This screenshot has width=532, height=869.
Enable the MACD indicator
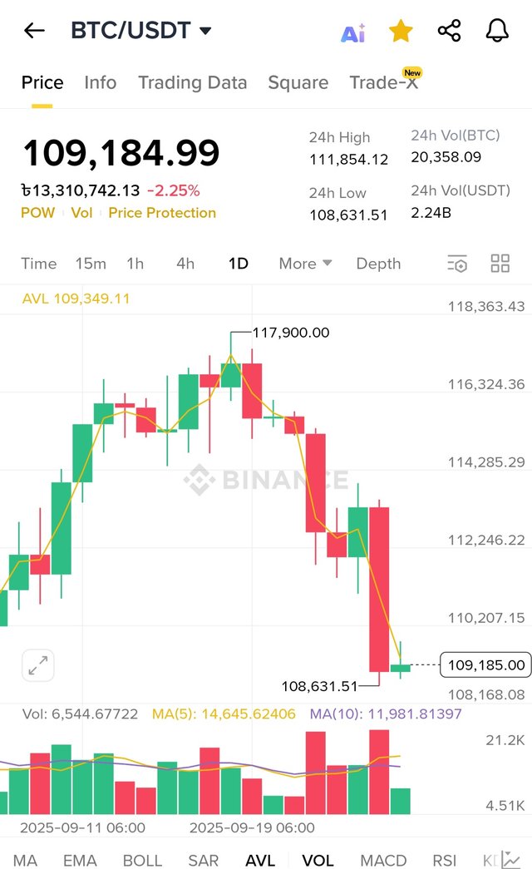click(383, 861)
